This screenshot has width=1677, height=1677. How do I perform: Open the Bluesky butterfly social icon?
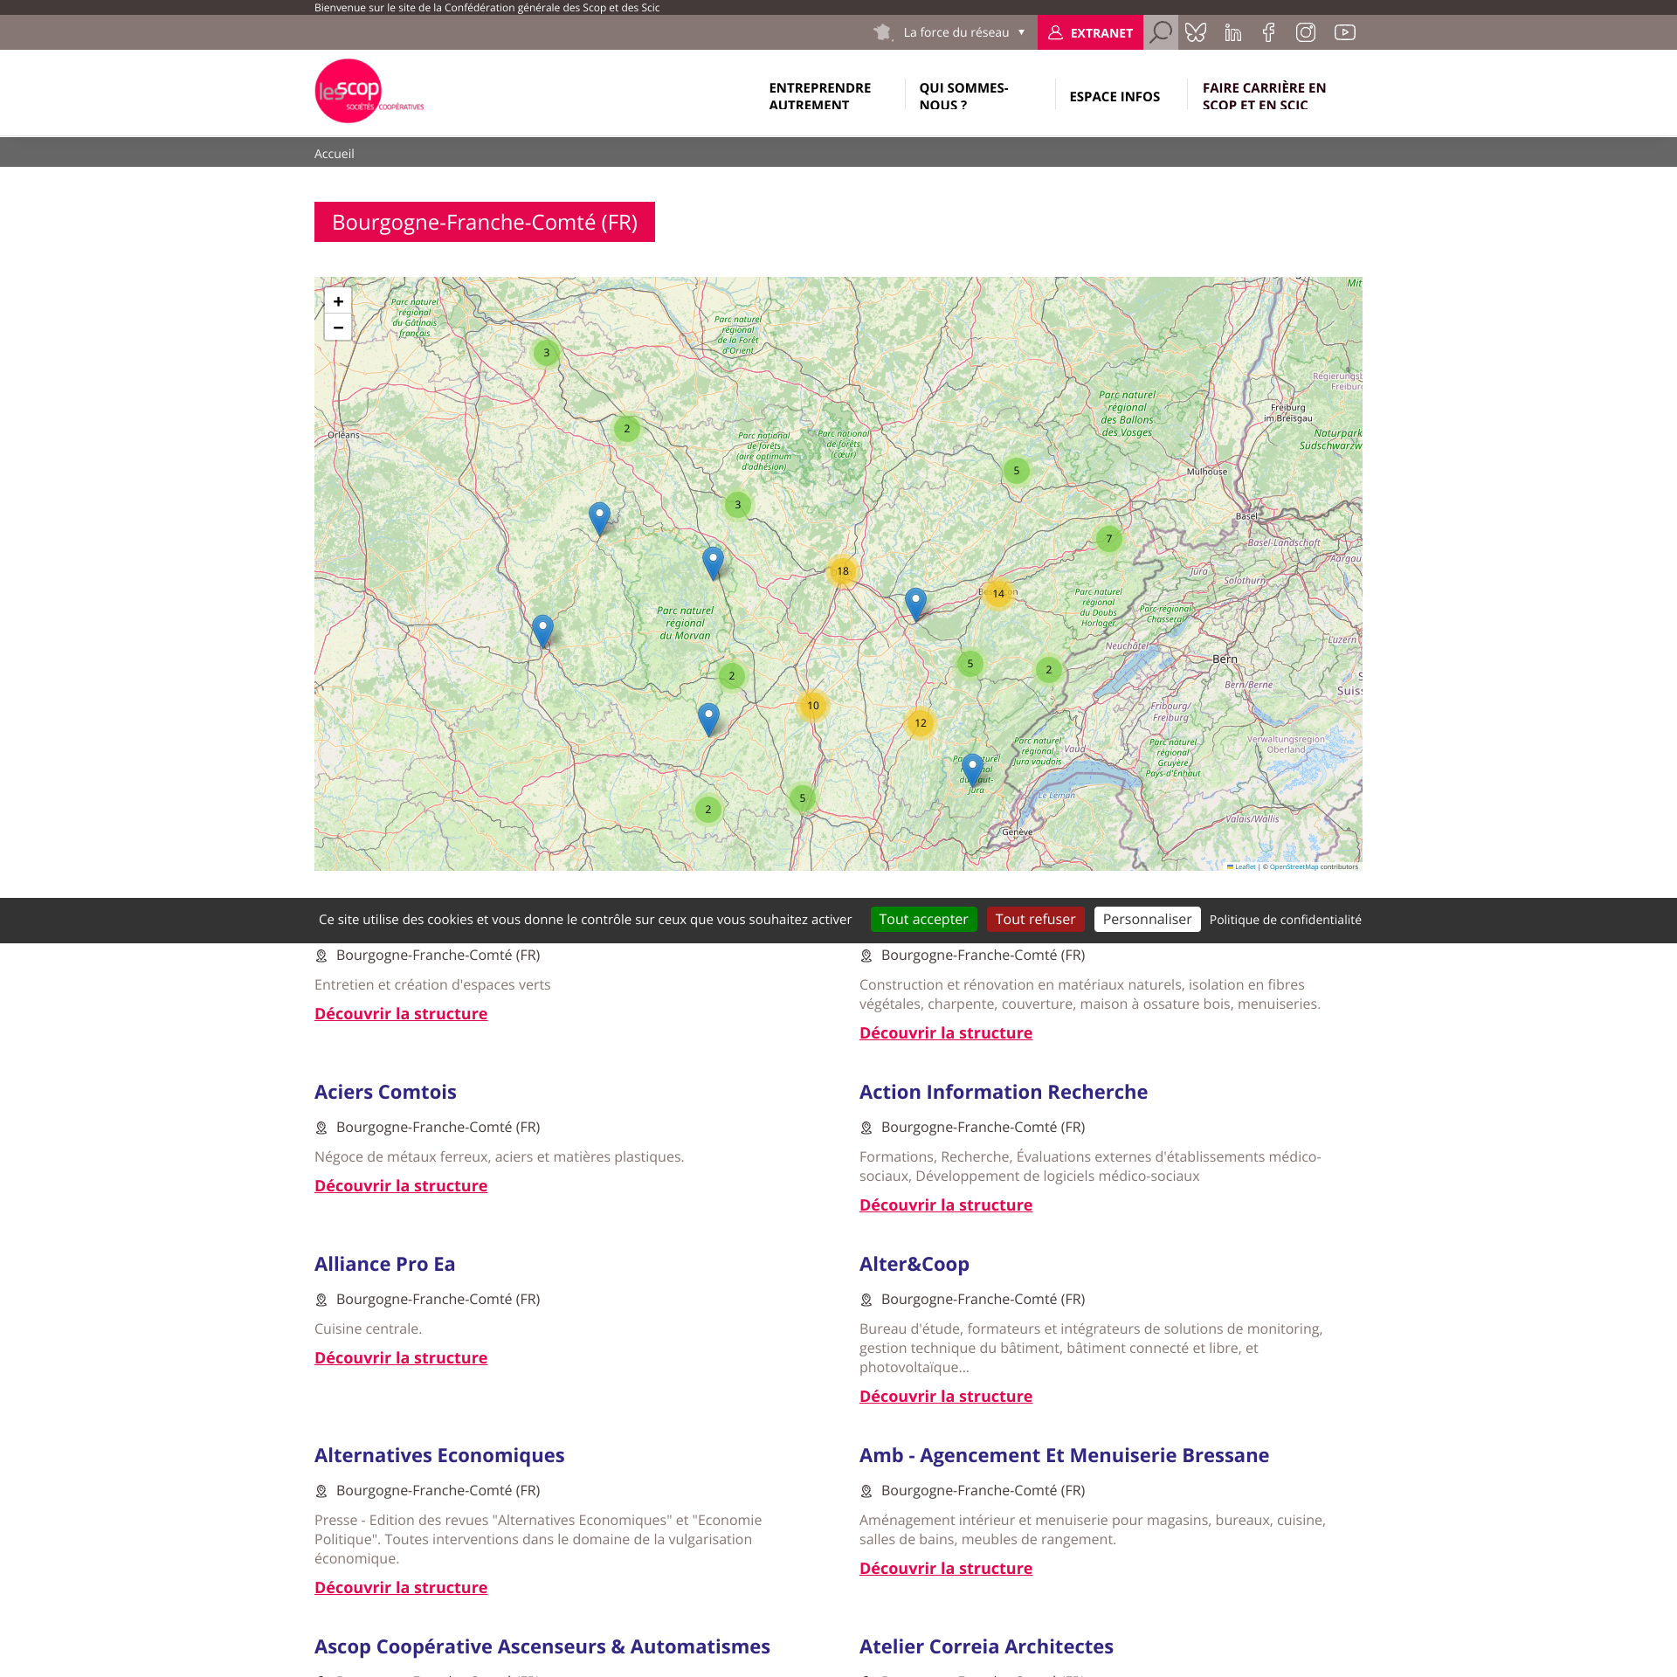pos(1196,32)
